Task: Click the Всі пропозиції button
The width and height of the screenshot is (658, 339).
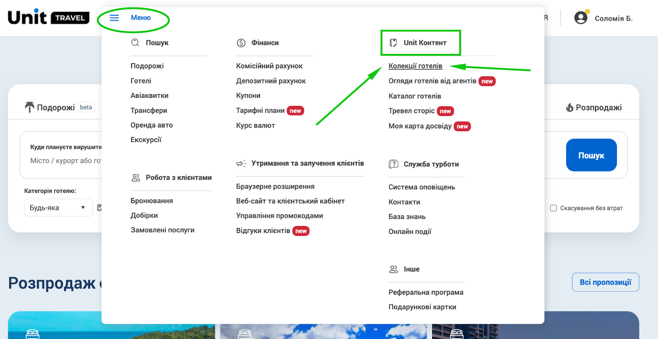Action: pyautogui.click(x=605, y=282)
